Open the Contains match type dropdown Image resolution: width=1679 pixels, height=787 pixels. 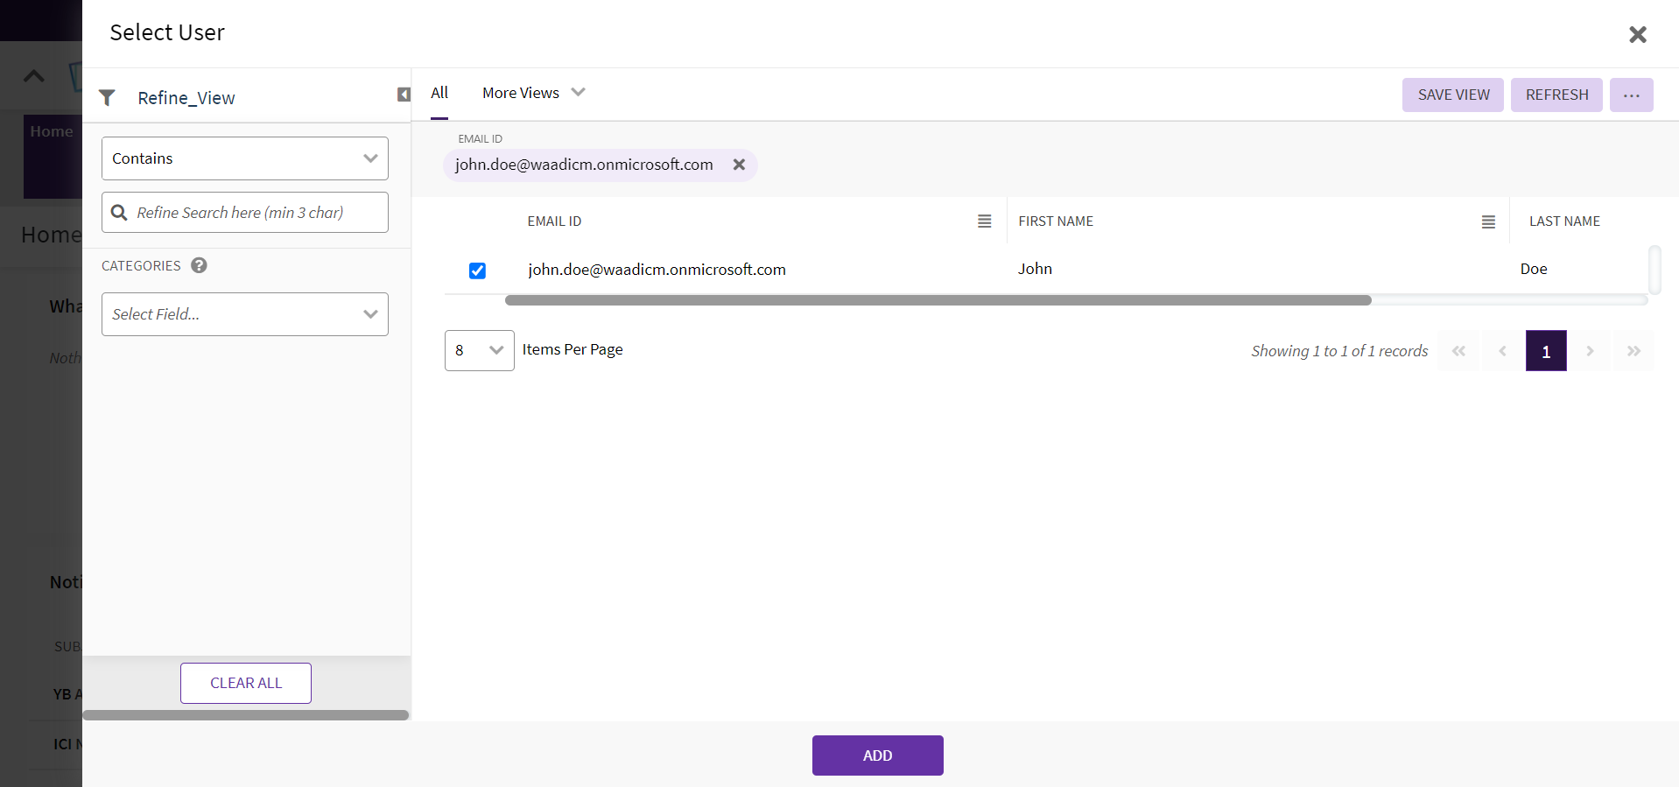tap(244, 158)
